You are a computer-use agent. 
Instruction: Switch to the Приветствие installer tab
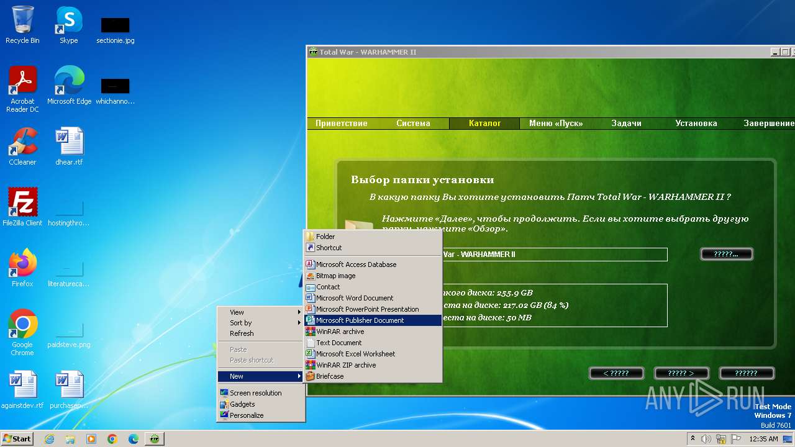(341, 124)
